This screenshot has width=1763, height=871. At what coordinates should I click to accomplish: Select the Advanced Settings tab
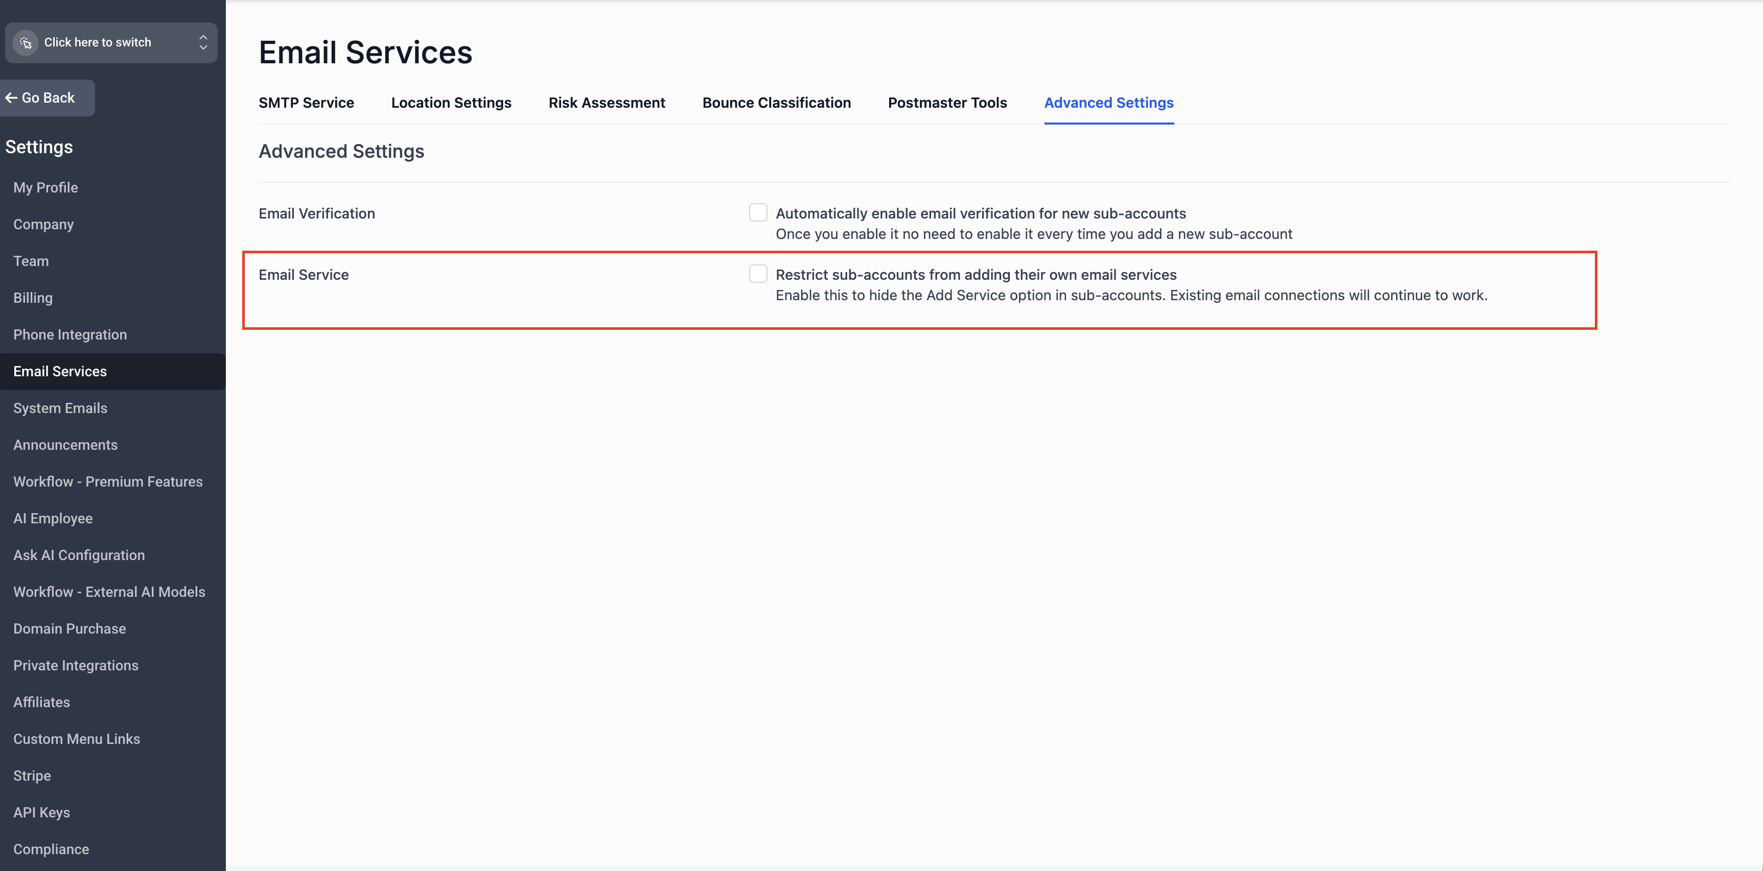tap(1108, 103)
